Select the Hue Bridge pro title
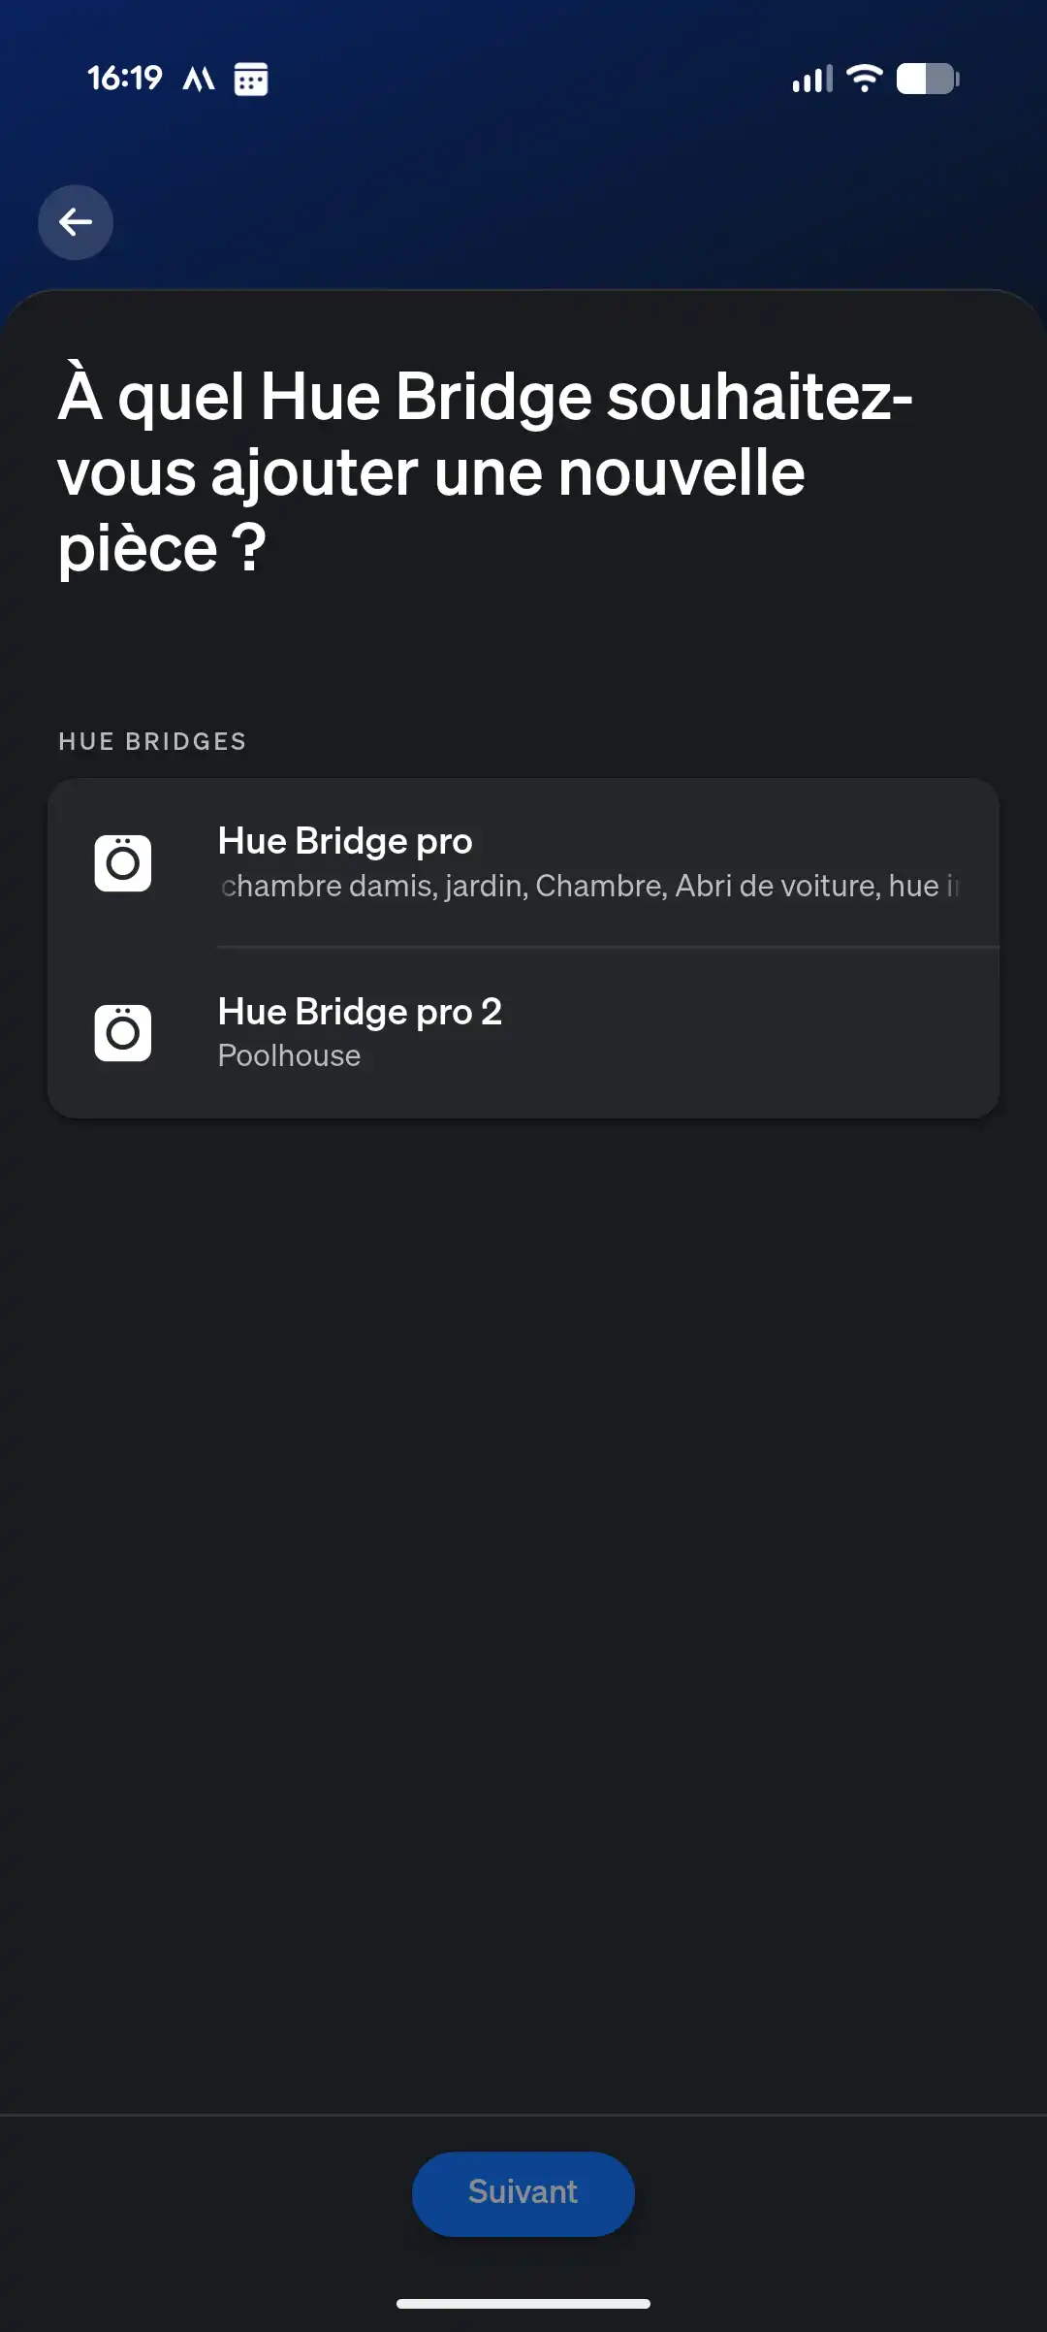The image size is (1047, 2332). [345, 841]
